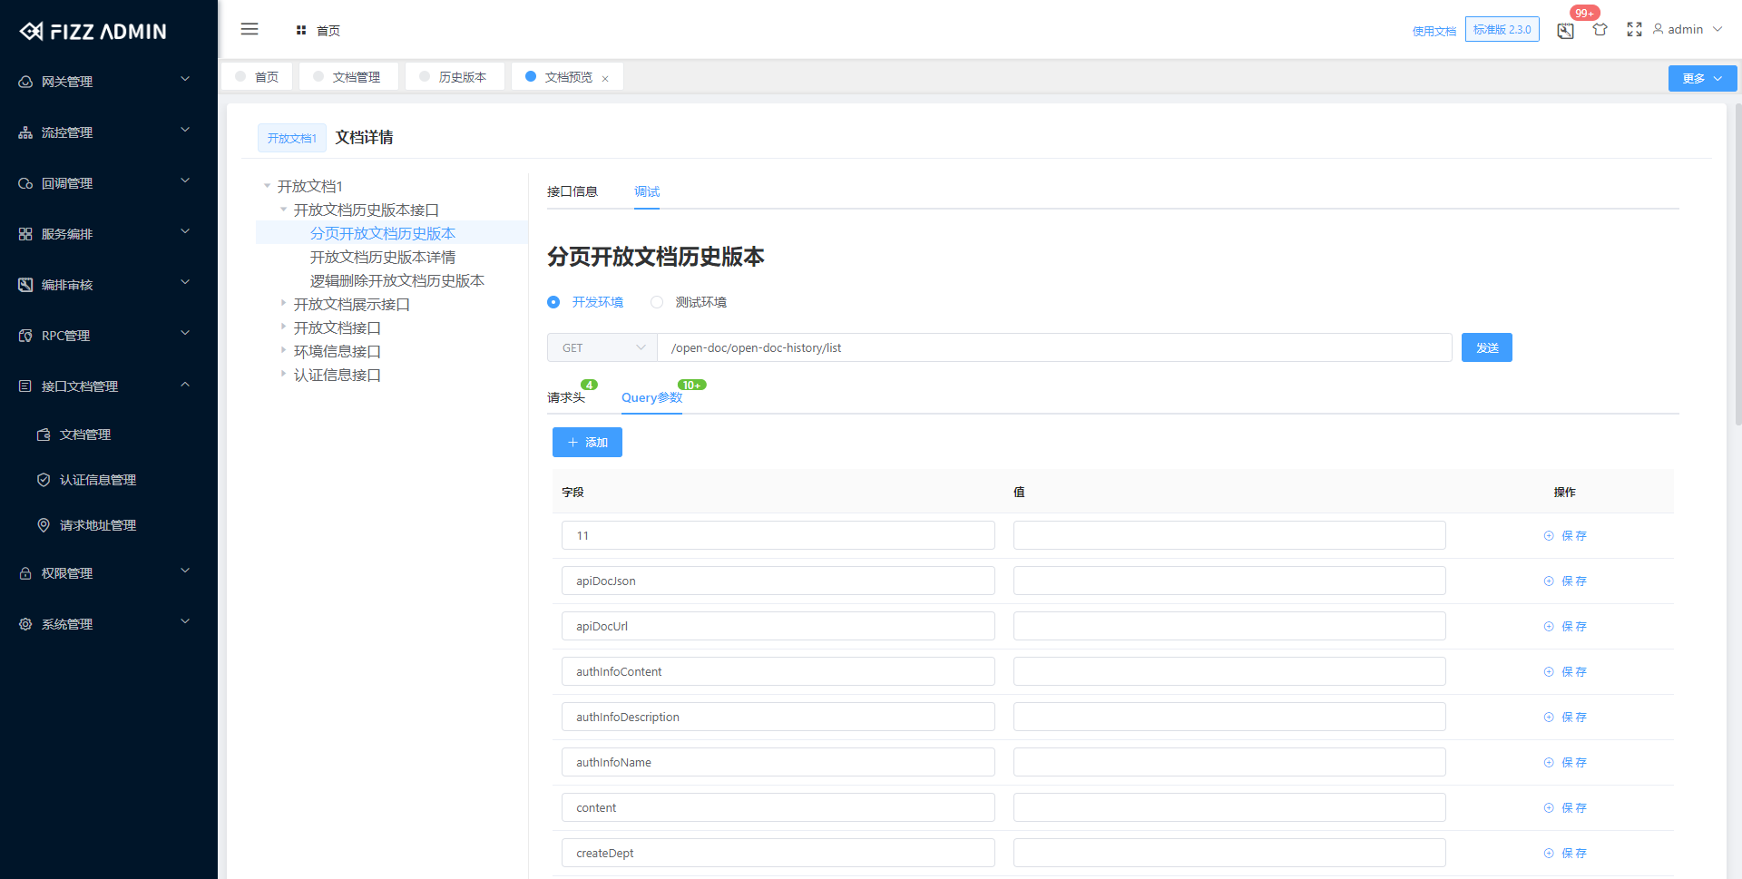Viewport: 1742px width, 879px height.
Task: Enter fullscreen via the expand icon
Action: (x=1634, y=30)
